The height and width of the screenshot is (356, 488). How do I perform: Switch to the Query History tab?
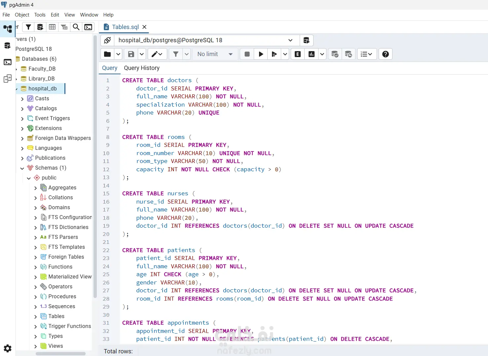(x=142, y=68)
